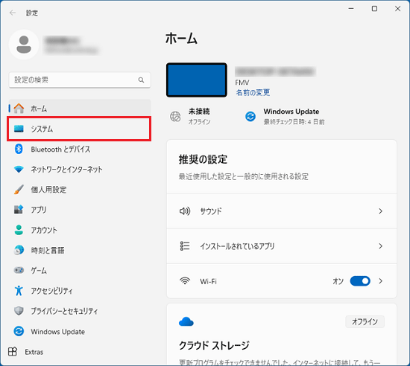The height and width of the screenshot is (366, 410).
Task: Click the アクセシビリティ figure icon
Action: (x=19, y=290)
